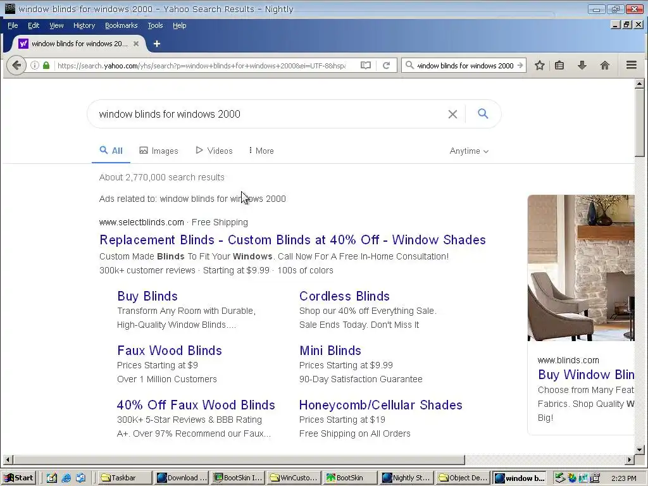Open 40% Off Faux Wood Blinds link
Viewport: 648px width, 486px height.
tap(196, 405)
